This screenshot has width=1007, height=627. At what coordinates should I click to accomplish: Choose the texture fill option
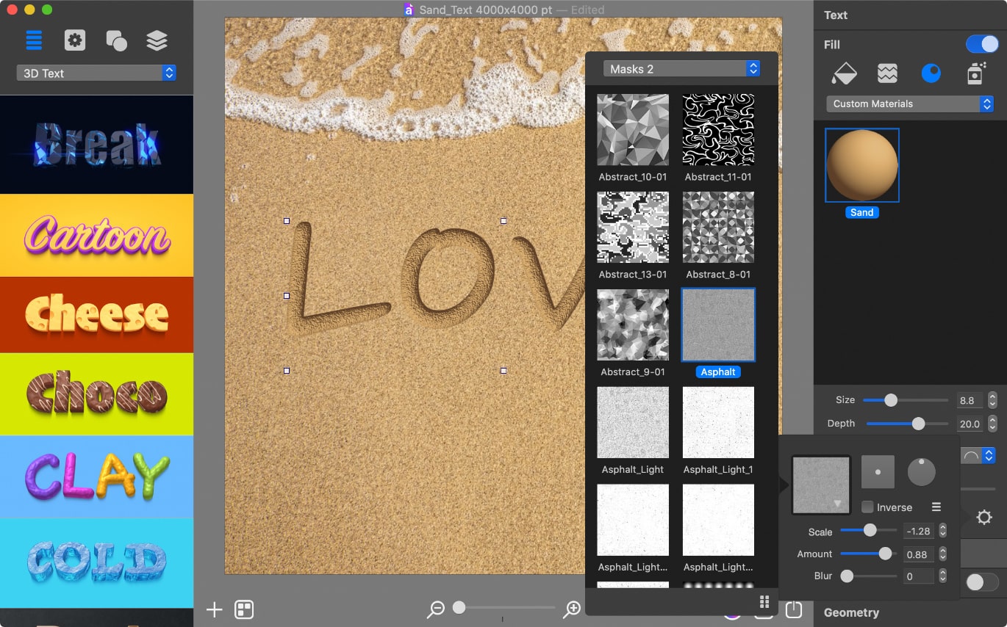coord(886,73)
